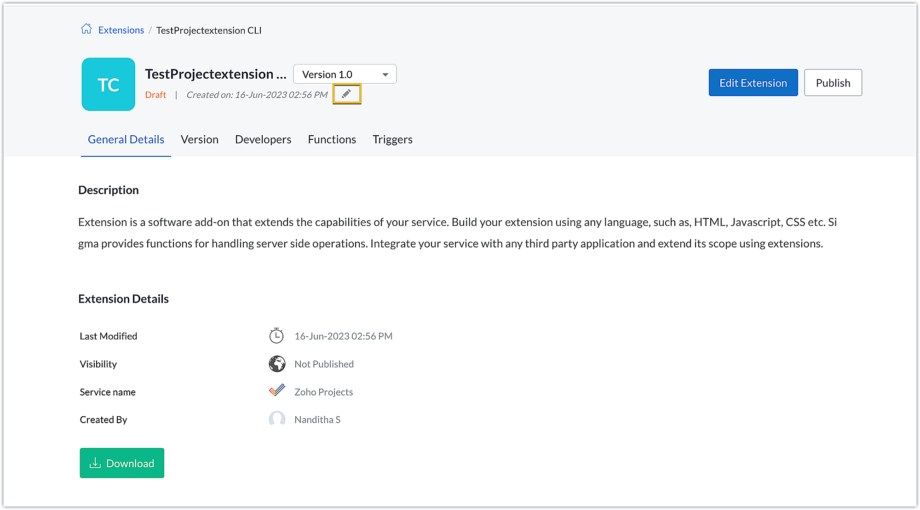
Task: Click the Zoho Projects service name value
Action: [323, 392]
